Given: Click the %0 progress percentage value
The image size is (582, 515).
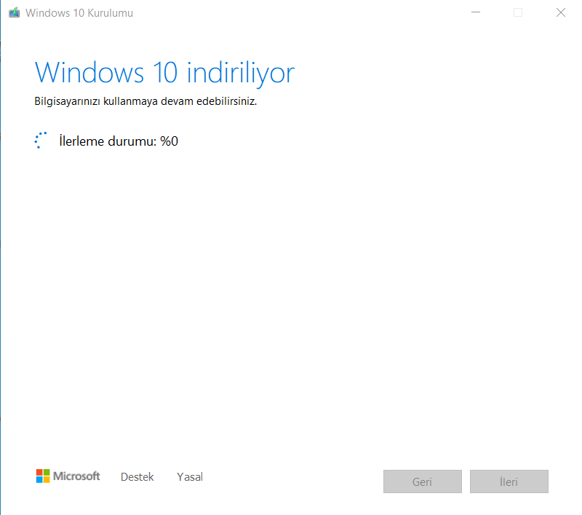Looking at the screenshot, I should tap(170, 141).
